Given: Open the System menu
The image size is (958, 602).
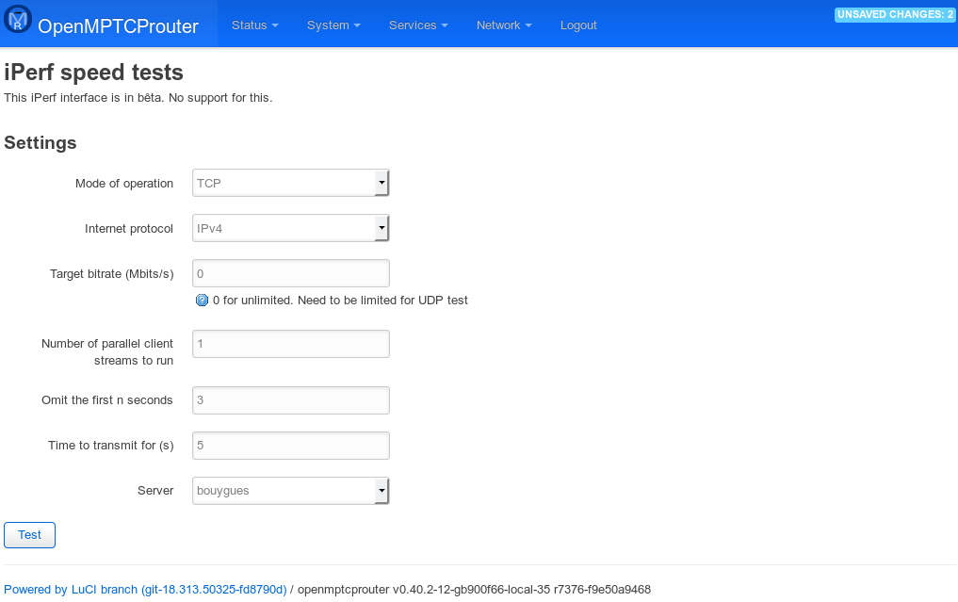Looking at the screenshot, I should point(333,25).
